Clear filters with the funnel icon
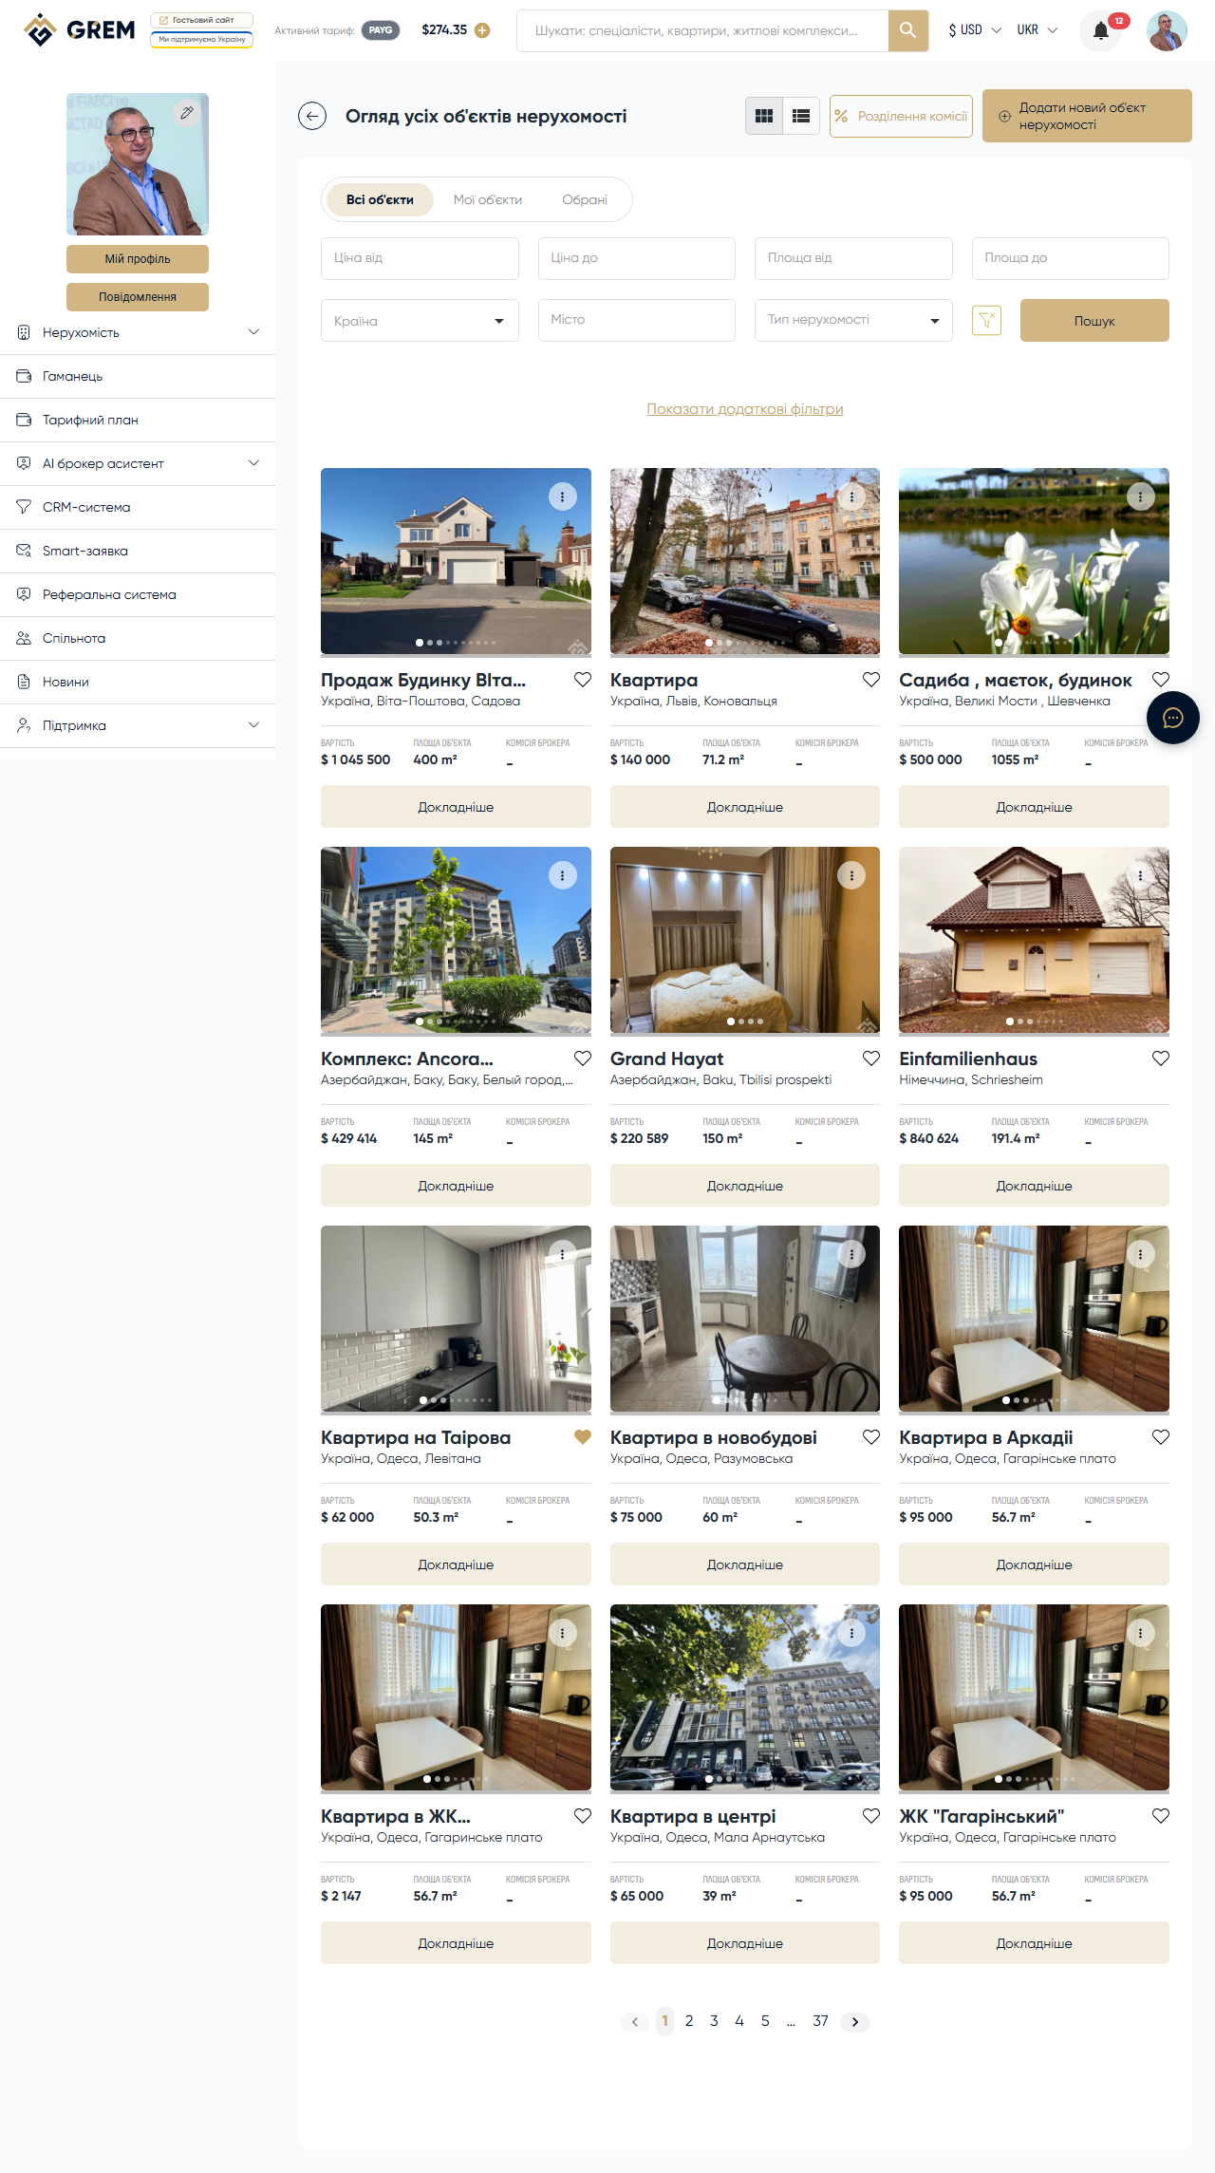The width and height of the screenshot is (1215, 2173). 986,320
